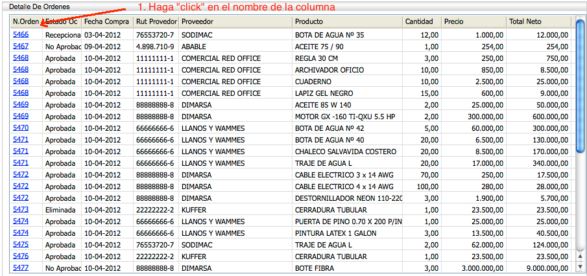This screenshot has width=587, height=276.
Task: Open order 5474 link in PINTURA LATEX row
Action: [x=21, y=233]
